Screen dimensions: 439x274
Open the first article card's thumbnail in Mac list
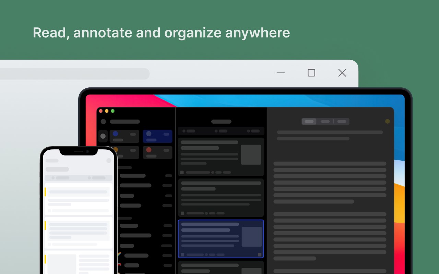[x=251, y=155]
